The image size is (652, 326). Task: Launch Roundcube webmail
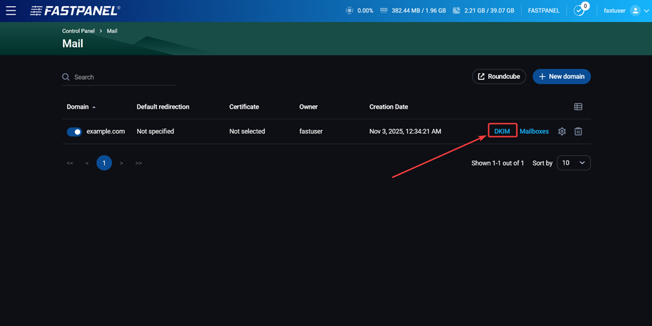[499, 77]
